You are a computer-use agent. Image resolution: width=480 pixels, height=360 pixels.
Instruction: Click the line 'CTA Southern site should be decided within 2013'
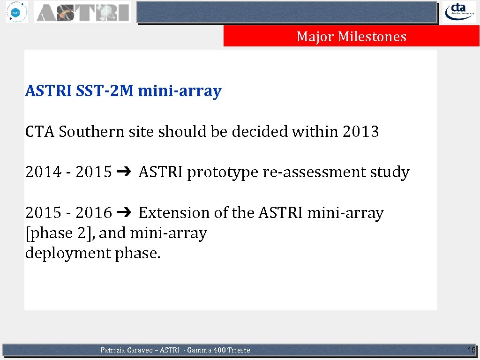tap(202, 131)
